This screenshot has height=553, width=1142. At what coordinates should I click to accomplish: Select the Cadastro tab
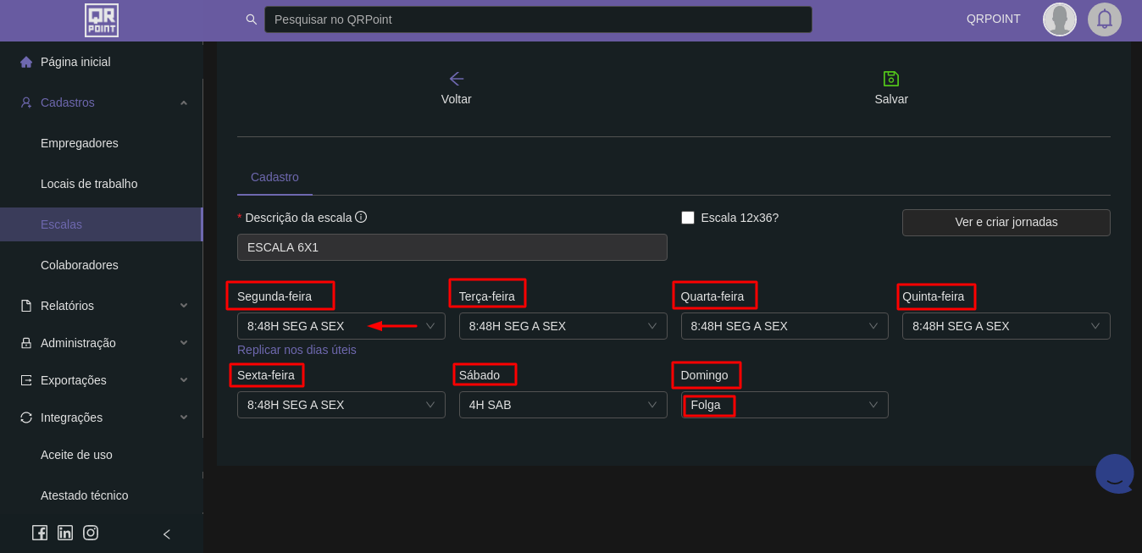(274, 177)
